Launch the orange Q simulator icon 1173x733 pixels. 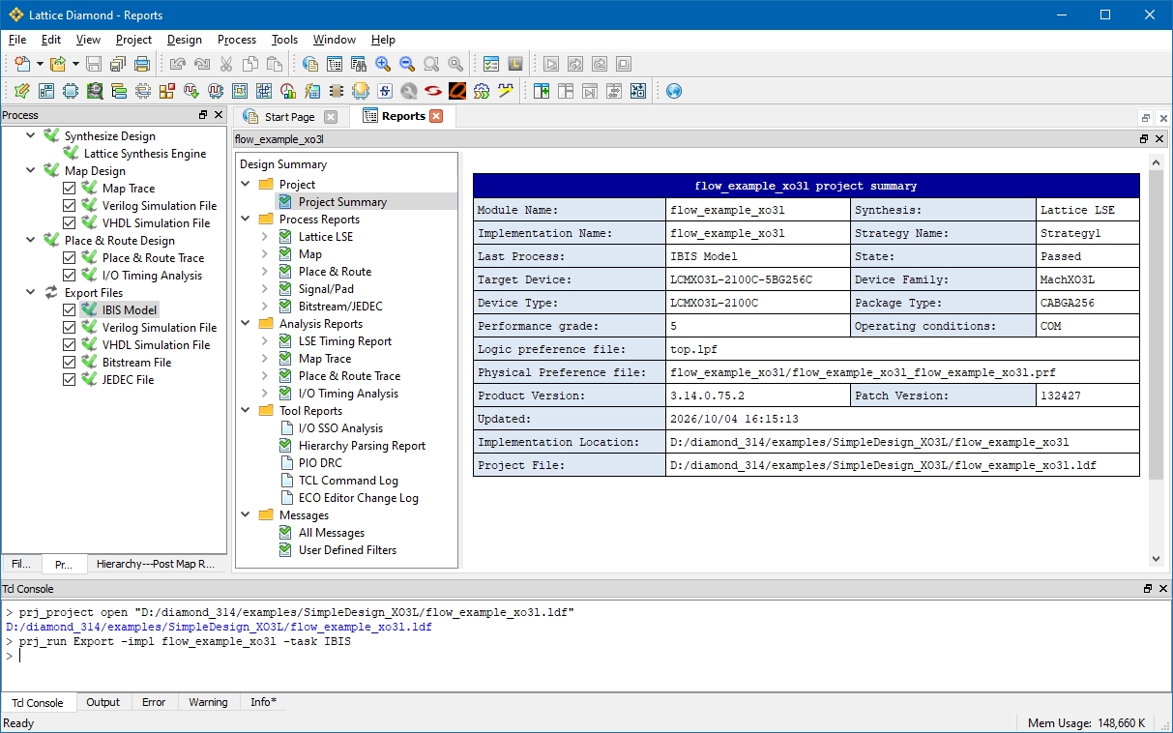pyautogui.click(x=456, y=91)
